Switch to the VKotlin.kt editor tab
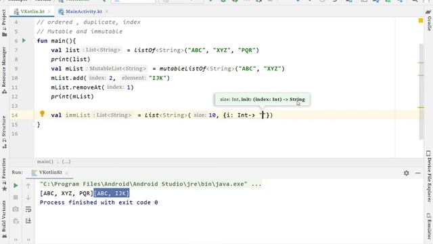 (32, 12)
